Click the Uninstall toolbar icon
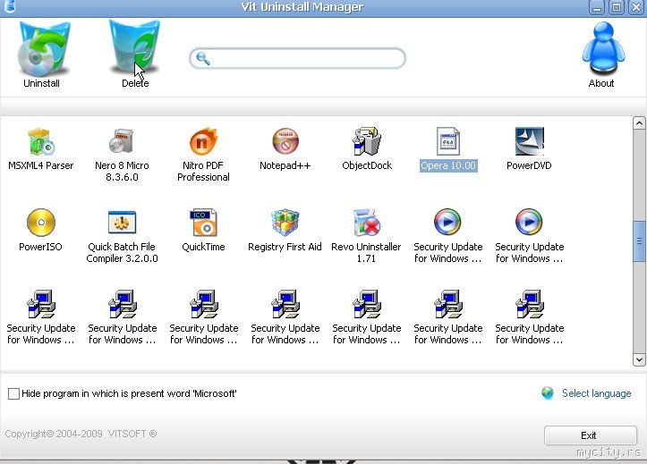The width and height of the screenshot is (647, 464). [43, 48]
